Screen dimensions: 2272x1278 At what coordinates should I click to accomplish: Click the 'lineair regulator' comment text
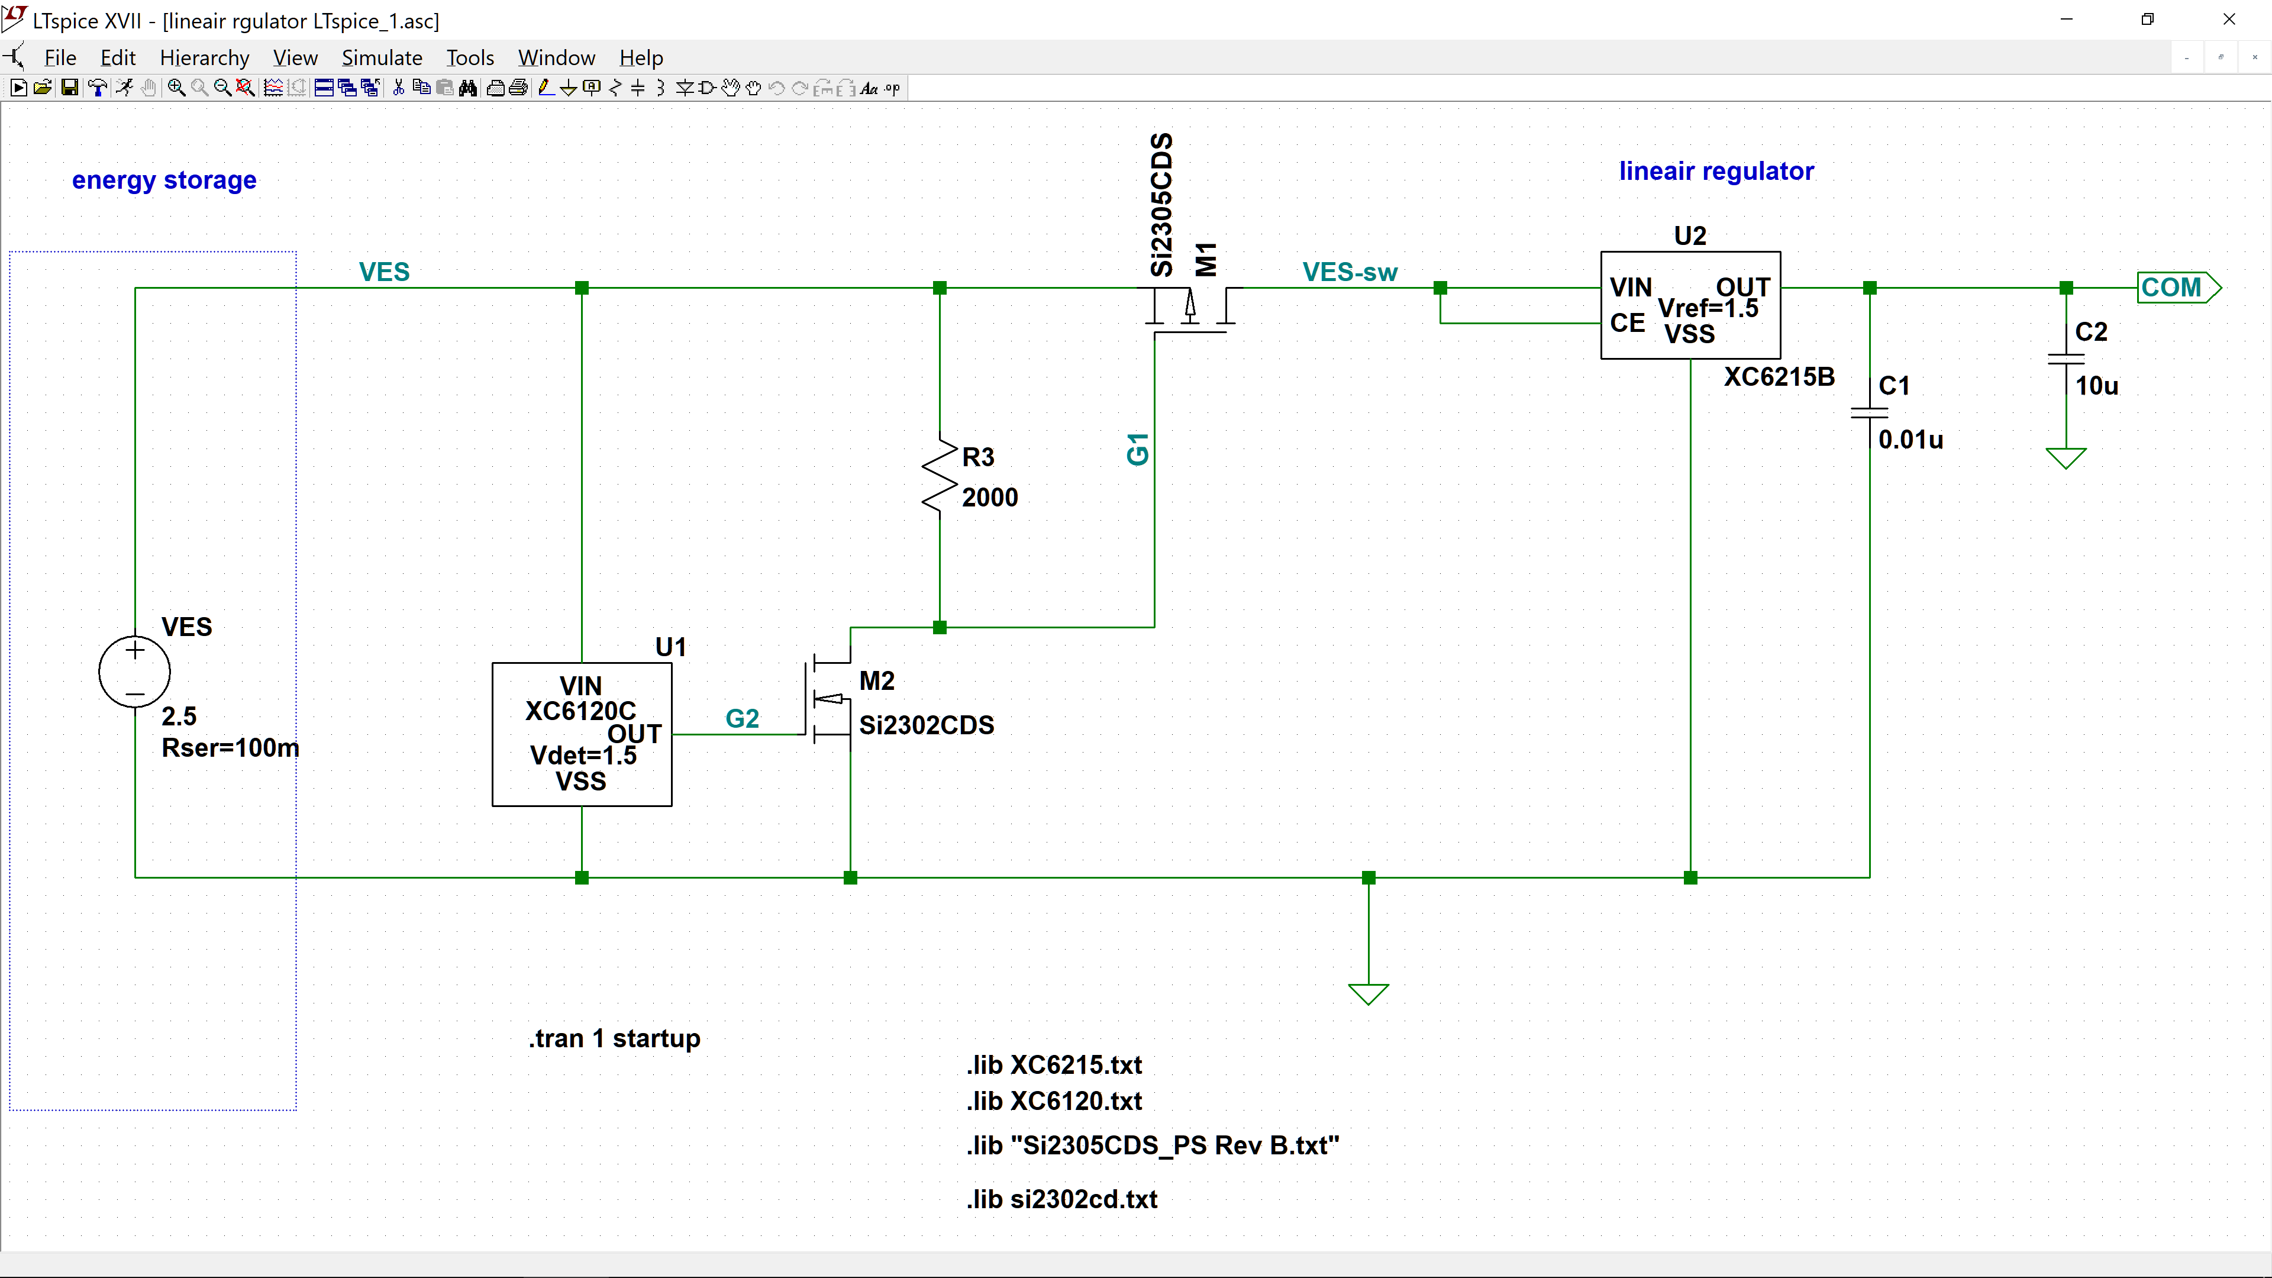(1716, 171)
